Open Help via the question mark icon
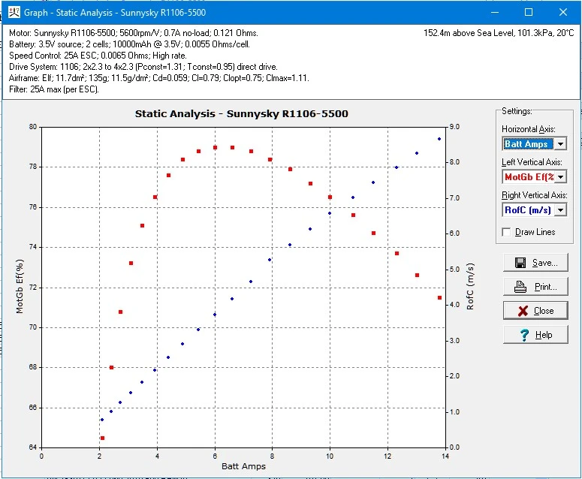582x479 pixels. (524, 335)
